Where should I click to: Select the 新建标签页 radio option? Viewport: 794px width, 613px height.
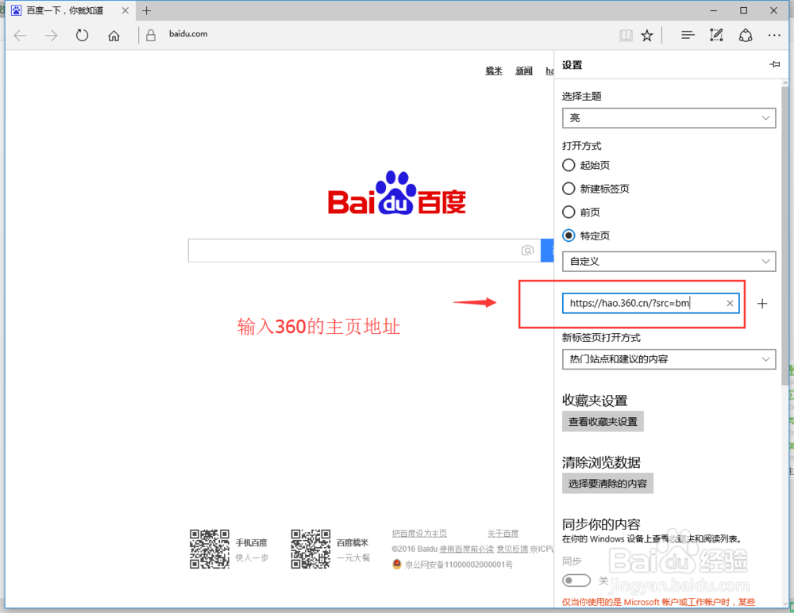pyautogui.click(x=569, y=189)
